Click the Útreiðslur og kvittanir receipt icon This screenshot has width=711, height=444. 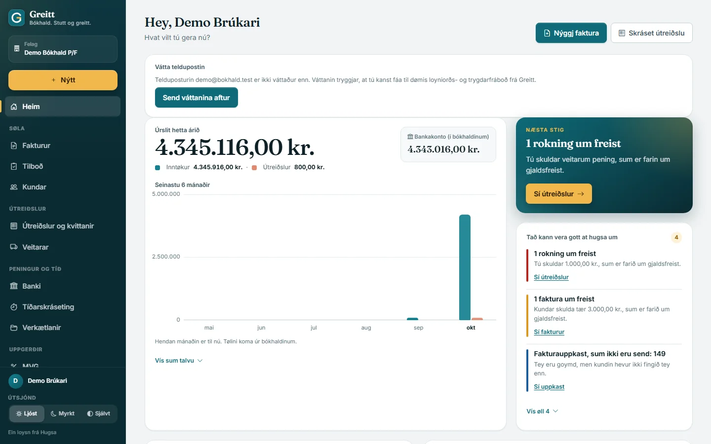tap(14, 226)
